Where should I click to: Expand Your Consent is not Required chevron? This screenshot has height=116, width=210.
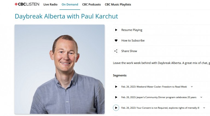204,108
